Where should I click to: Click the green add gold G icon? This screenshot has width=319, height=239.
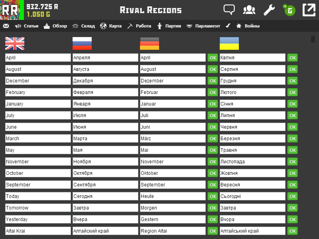289,10
